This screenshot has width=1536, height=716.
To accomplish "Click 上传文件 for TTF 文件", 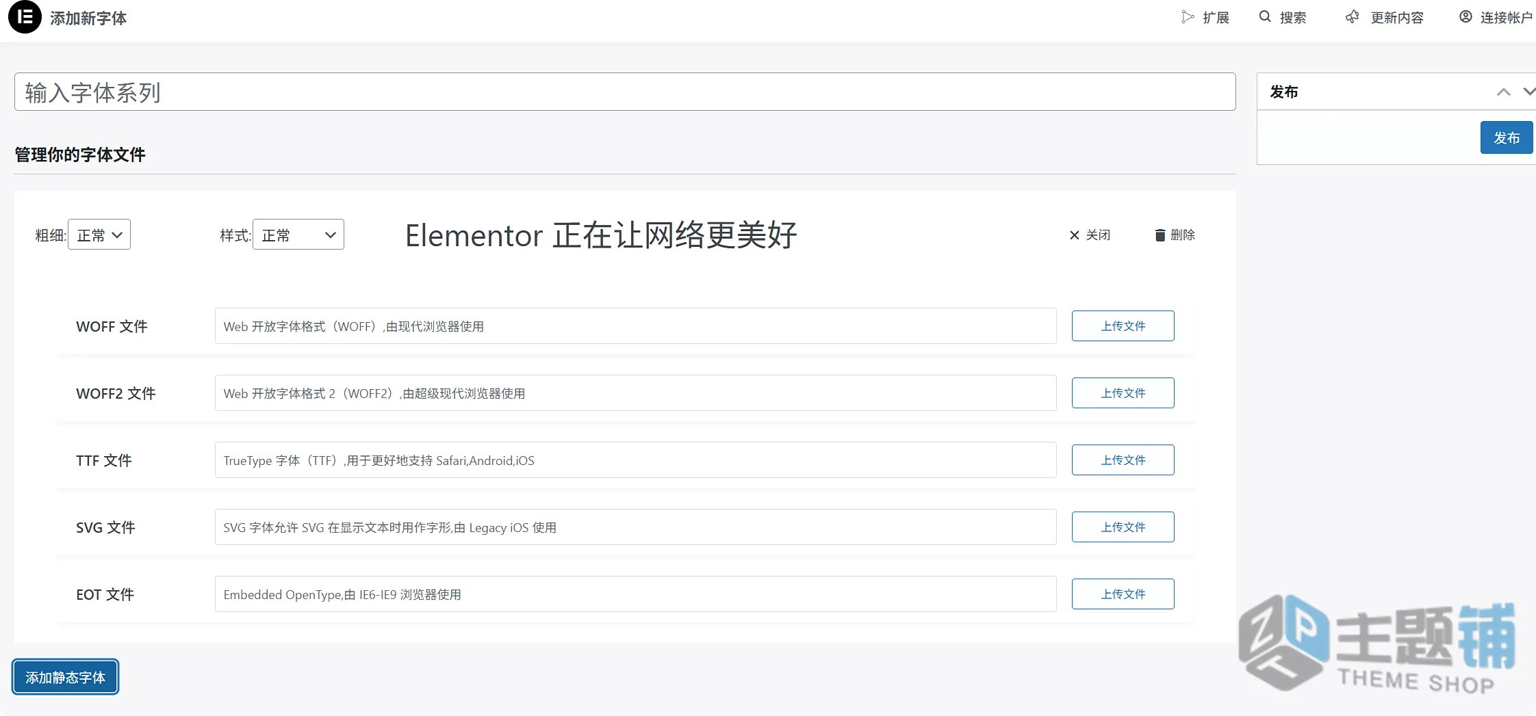I will (1123, 460).
